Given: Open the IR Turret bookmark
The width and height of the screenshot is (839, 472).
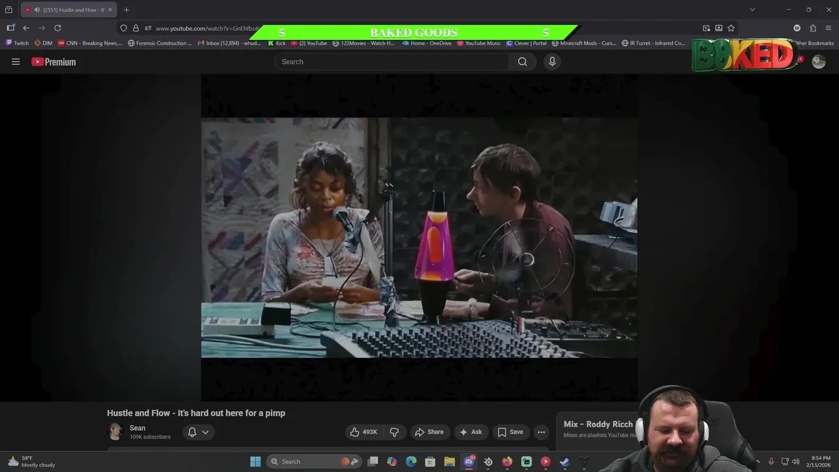Looking at the screenshot, I should click(x=653, y=43).
